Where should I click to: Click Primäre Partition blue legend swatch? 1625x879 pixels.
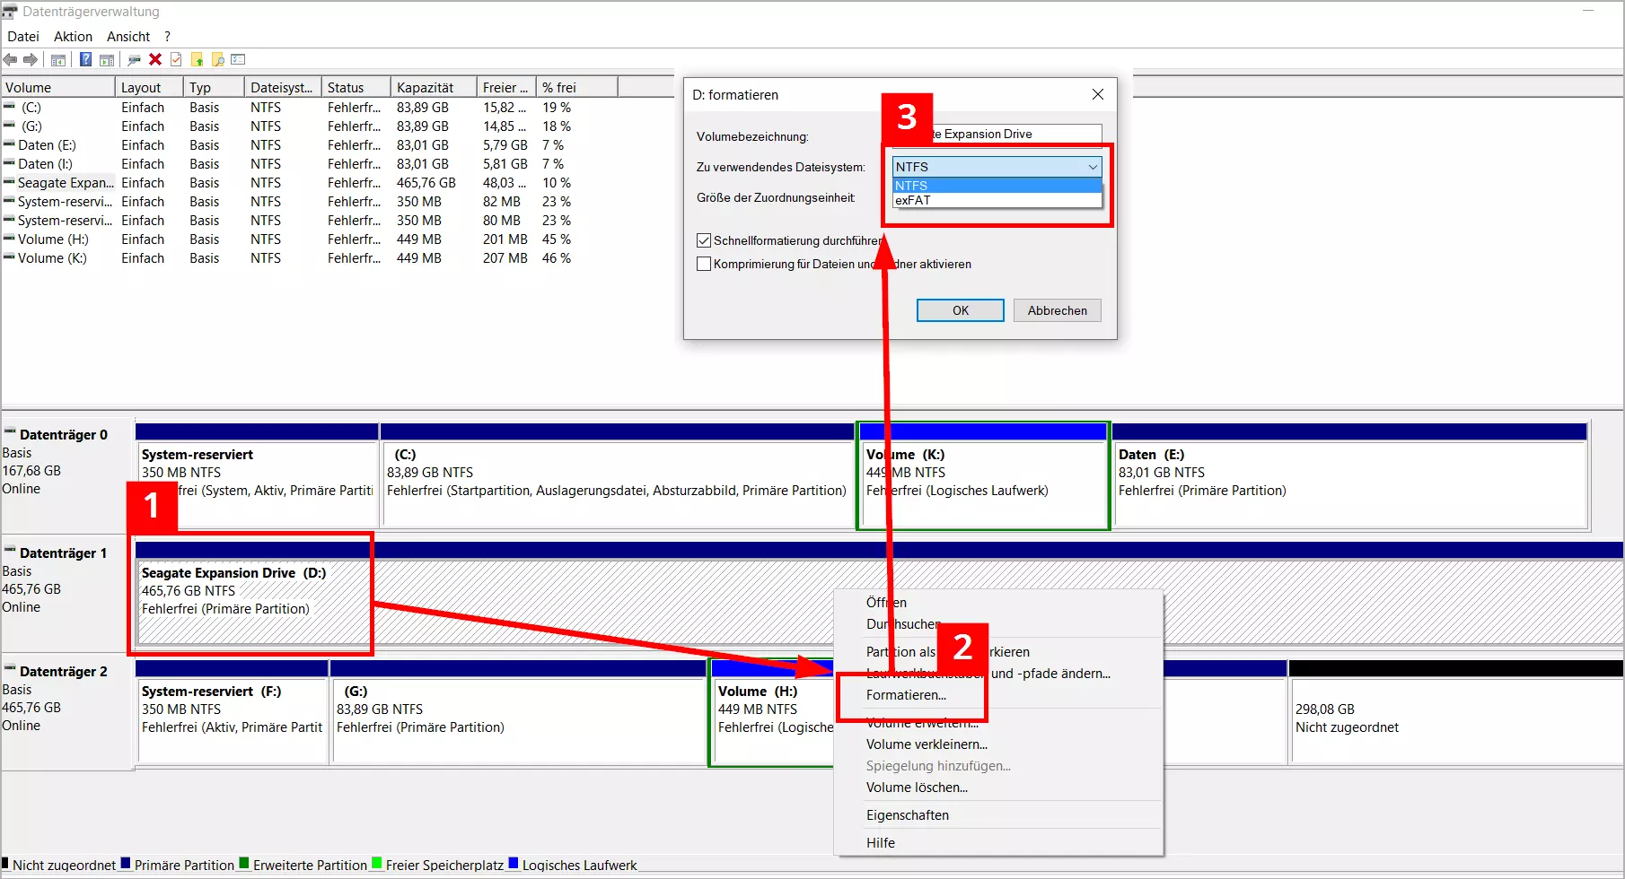[126, 864]
